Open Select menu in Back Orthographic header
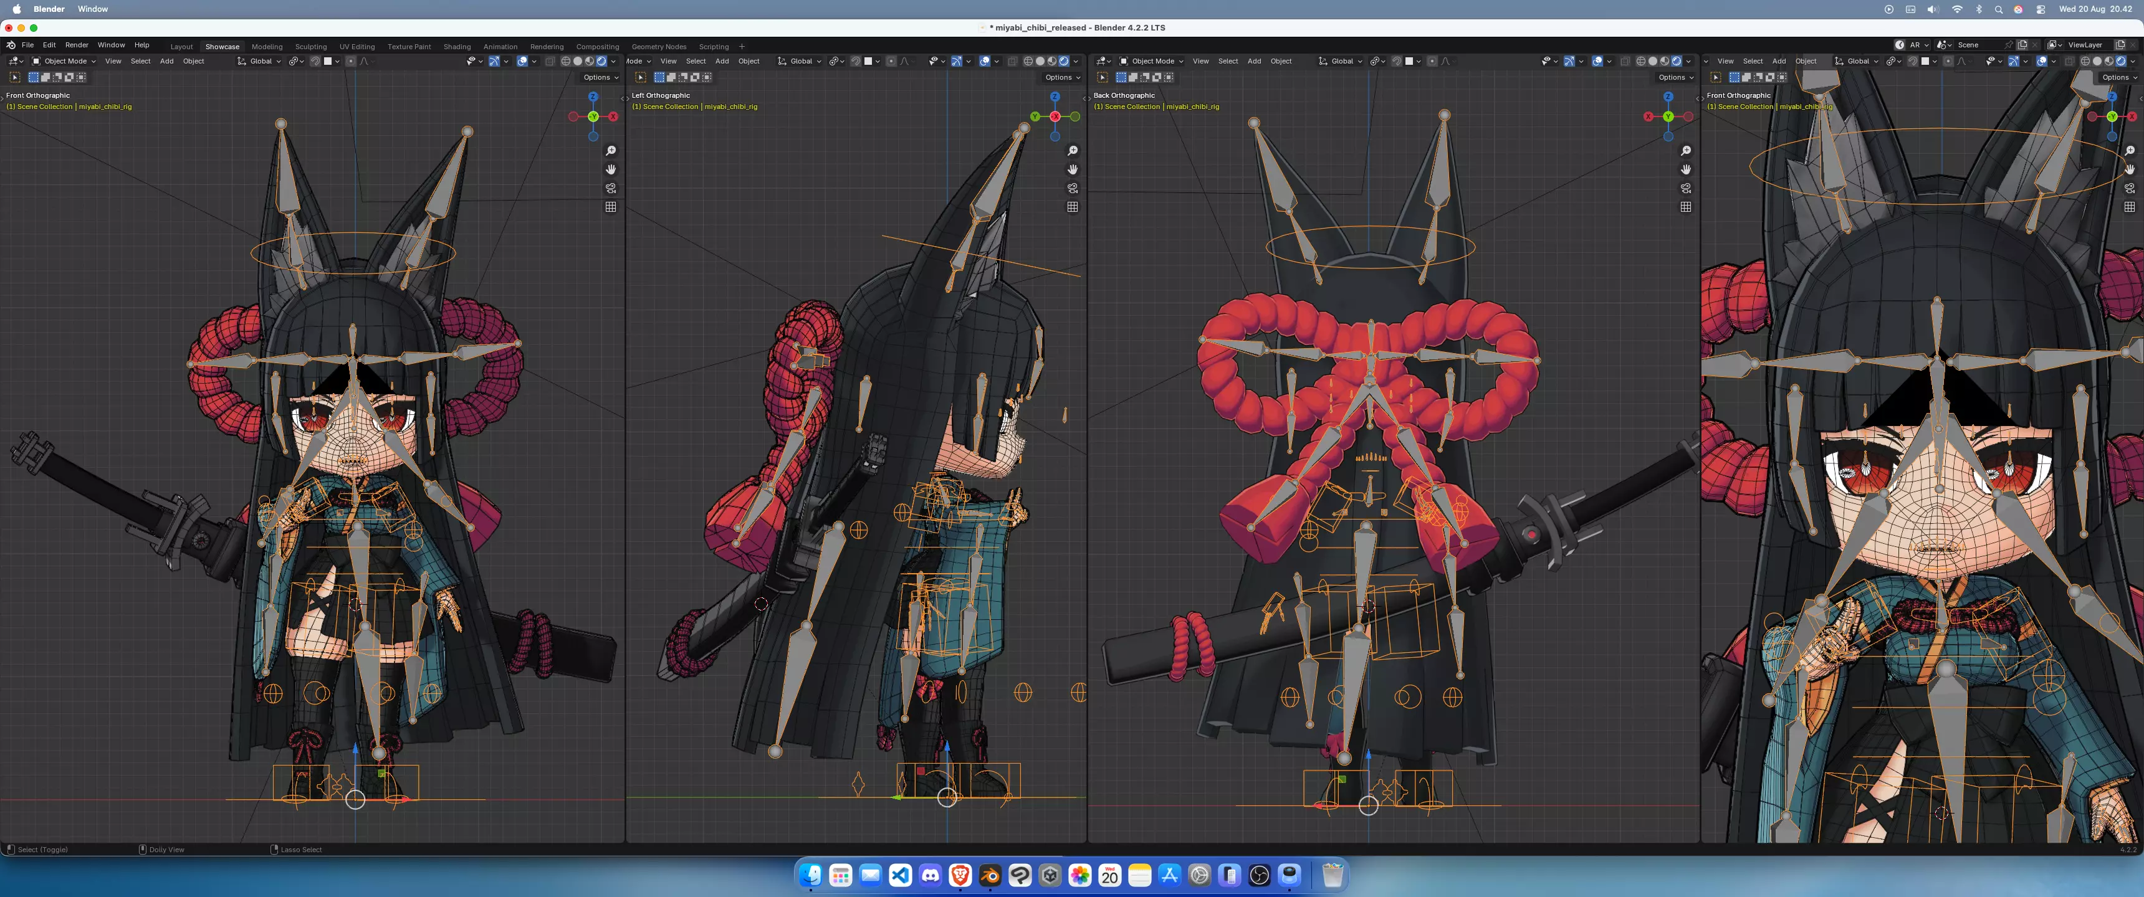Viewport: 2144px width, 897px height. [1228, 61]
